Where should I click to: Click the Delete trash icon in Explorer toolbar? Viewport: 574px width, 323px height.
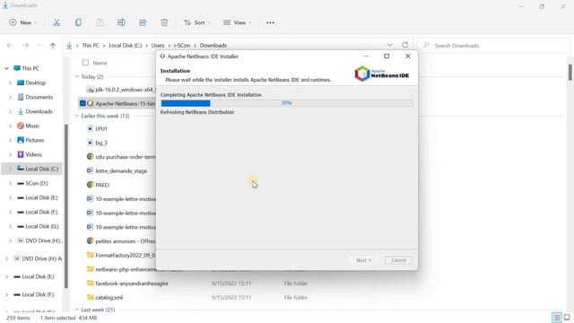coord(164,22)
